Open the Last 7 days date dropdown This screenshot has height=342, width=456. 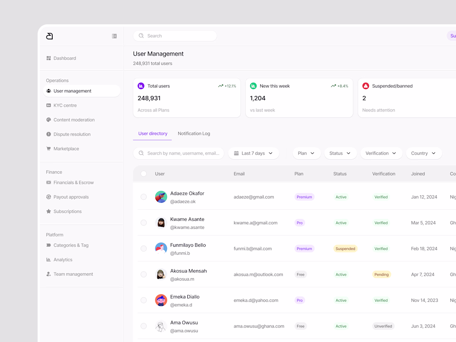coord(254,153)
